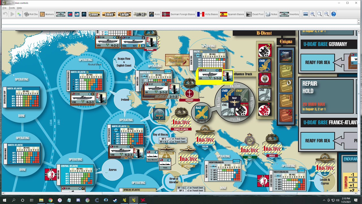
Task: Click the Inactive marker on Greece base
Action: (x=272, y=149)
